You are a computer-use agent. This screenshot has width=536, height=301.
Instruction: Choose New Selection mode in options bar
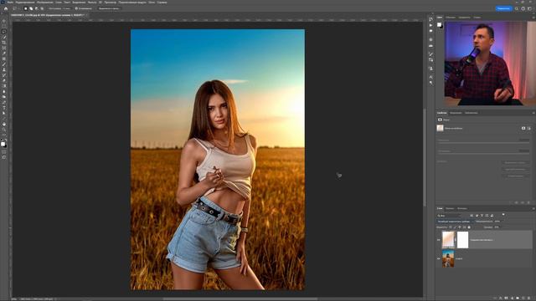click(26, 8)
